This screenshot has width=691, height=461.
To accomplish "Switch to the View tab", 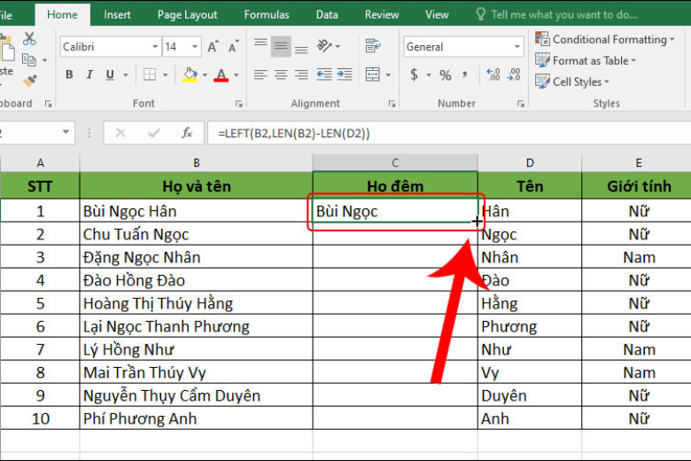I will click(x=437, y=14).
